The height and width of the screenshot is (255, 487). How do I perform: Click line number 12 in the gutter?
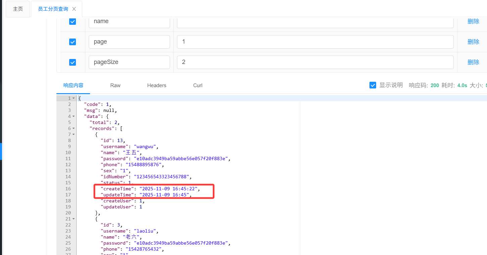click(68, 165)
